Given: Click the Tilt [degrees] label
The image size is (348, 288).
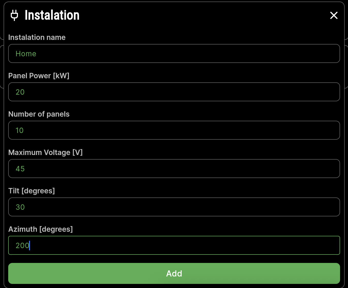Looking at the screenshot, I should [32, 191].
